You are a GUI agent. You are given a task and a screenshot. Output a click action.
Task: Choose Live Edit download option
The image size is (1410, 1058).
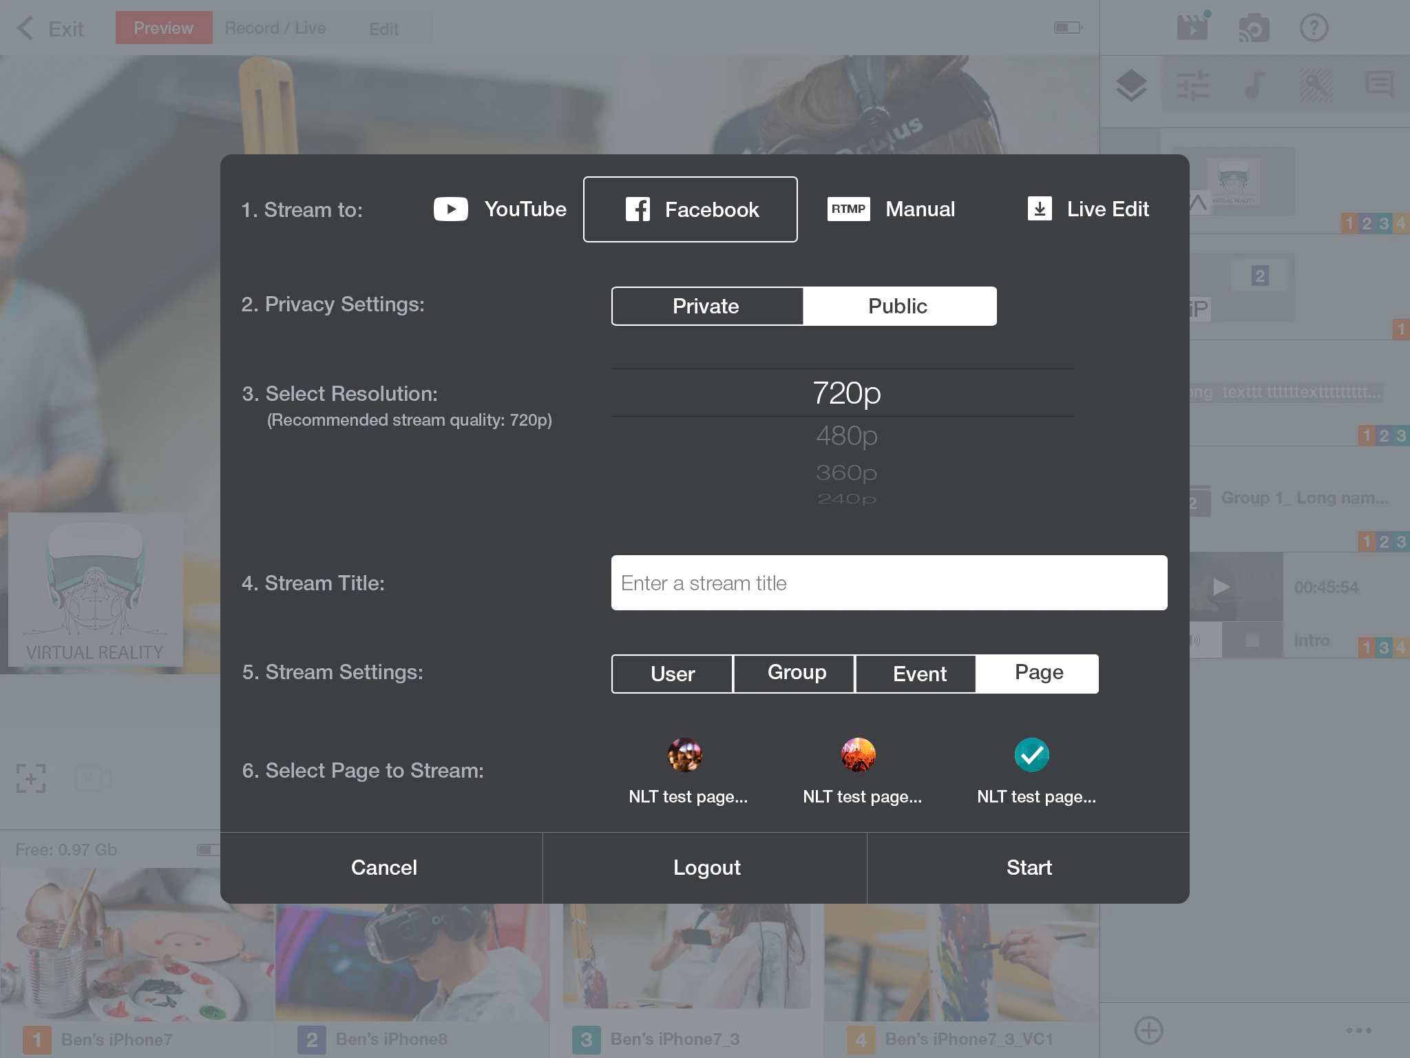click(1088, 209)
